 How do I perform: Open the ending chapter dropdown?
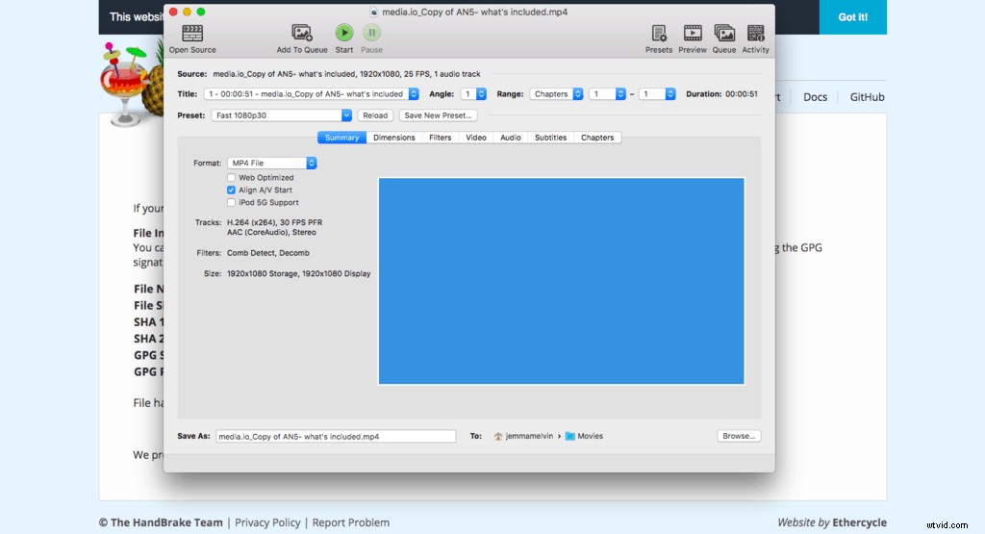click(x=657, y=94)
